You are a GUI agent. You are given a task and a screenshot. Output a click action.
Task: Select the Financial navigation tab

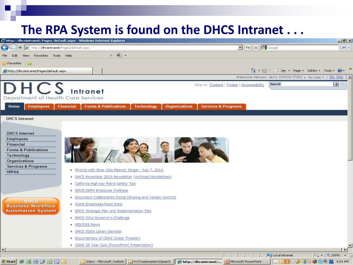pyautogui.click(x=67, y=106)
